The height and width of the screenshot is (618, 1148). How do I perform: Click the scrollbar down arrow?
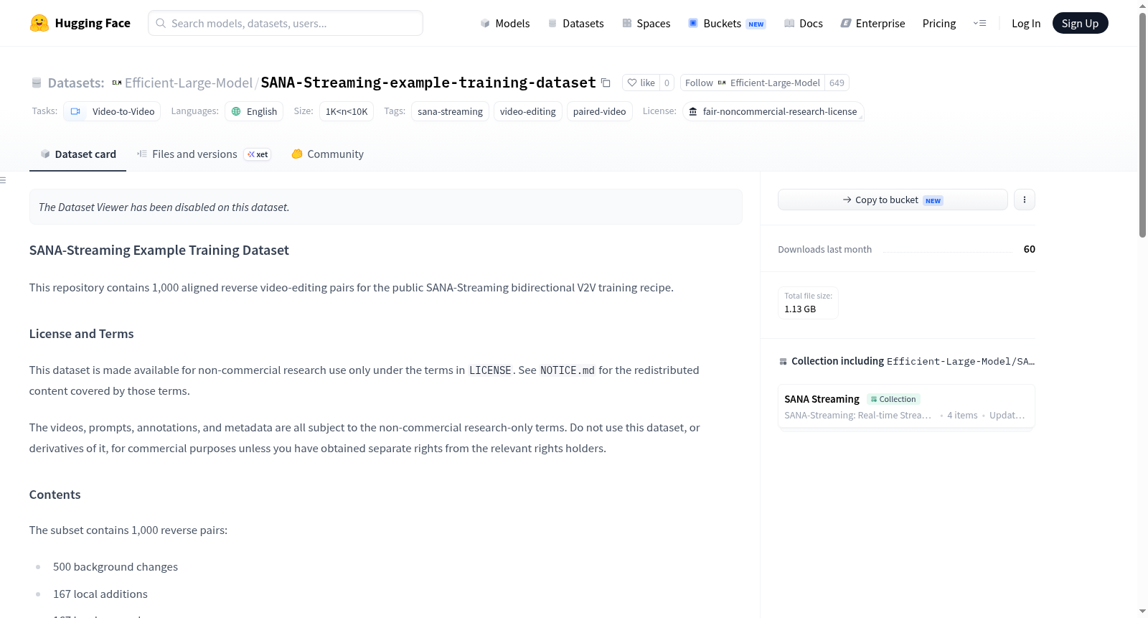[1142, 612]
